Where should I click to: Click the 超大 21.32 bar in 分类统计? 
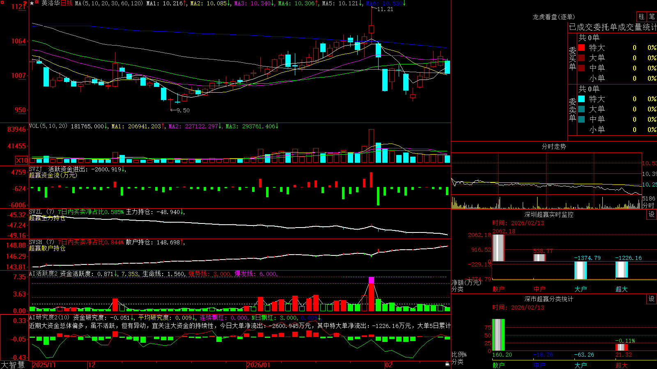[x=622, y=347]
